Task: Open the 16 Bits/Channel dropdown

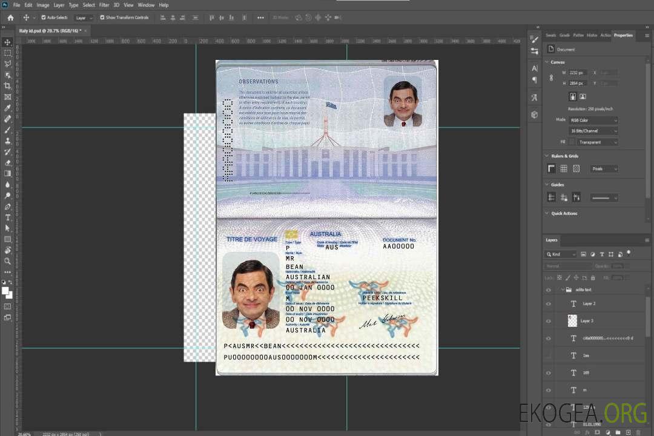Action: pyautogui.click(x=593, y=131)
